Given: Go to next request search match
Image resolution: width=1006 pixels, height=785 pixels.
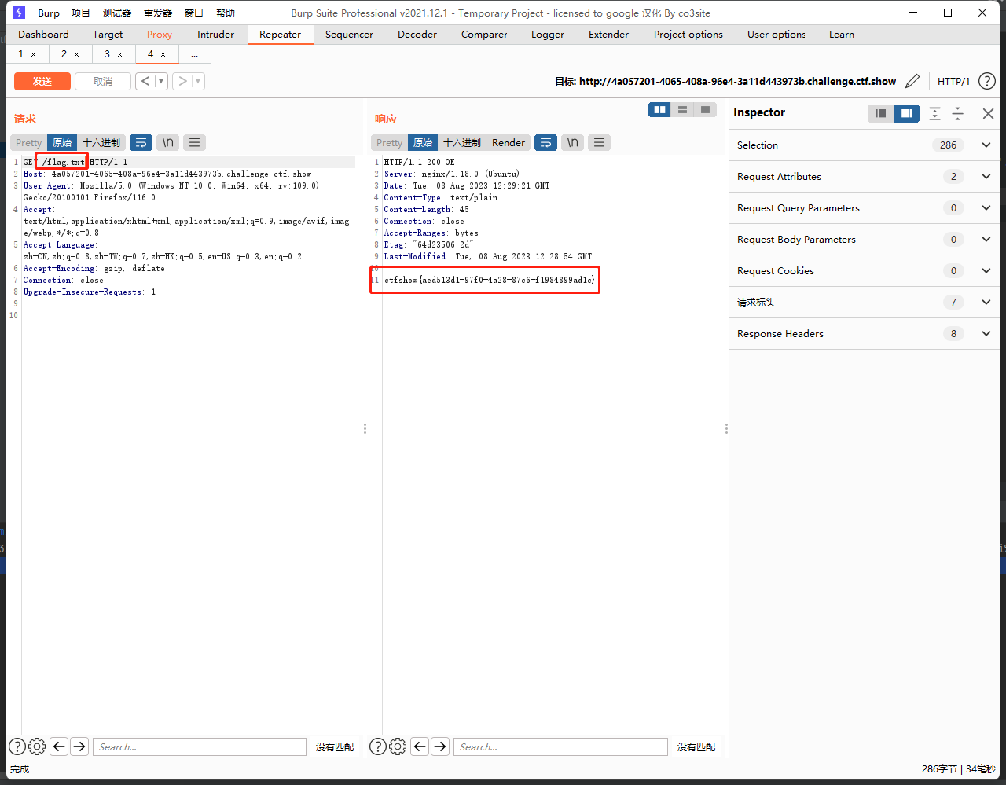Looking at the screenshot, I should [79, 746].
